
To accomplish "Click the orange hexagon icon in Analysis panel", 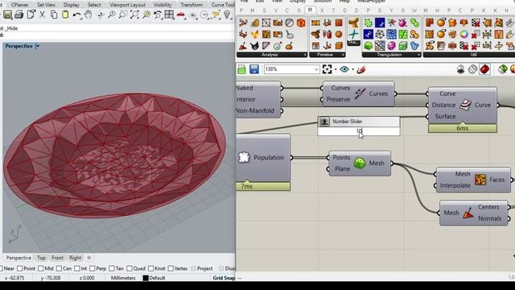I will 301,23.
